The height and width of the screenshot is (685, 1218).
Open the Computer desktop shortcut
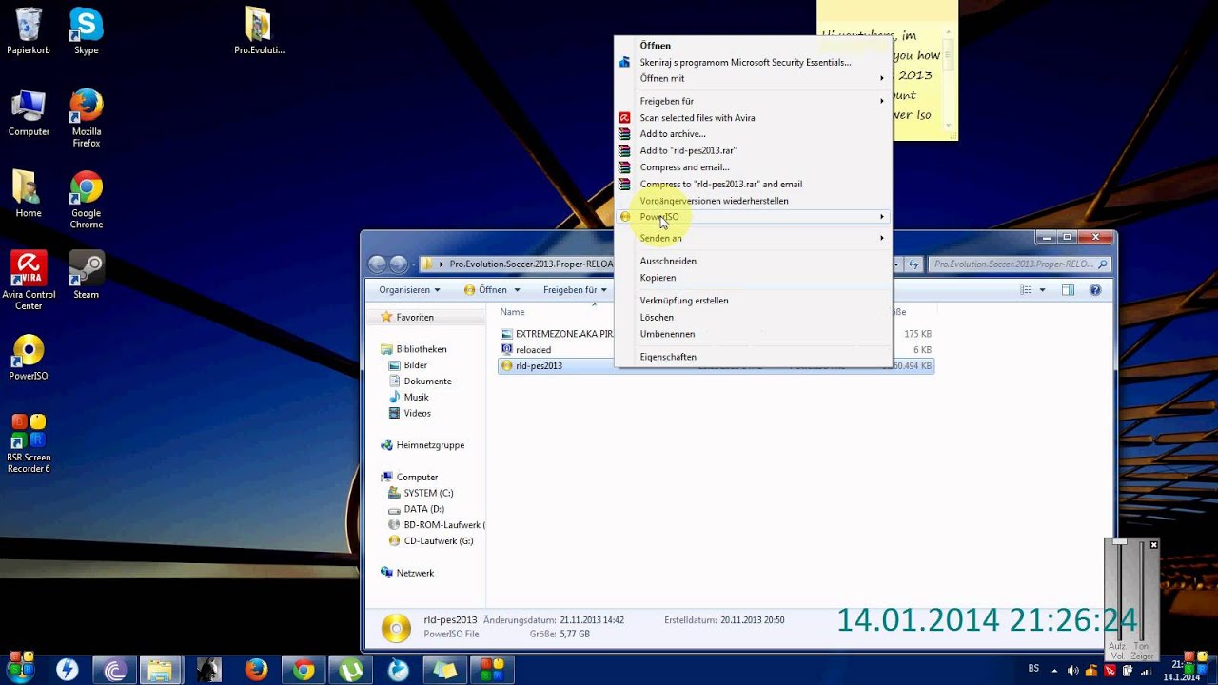click(29, 113)
